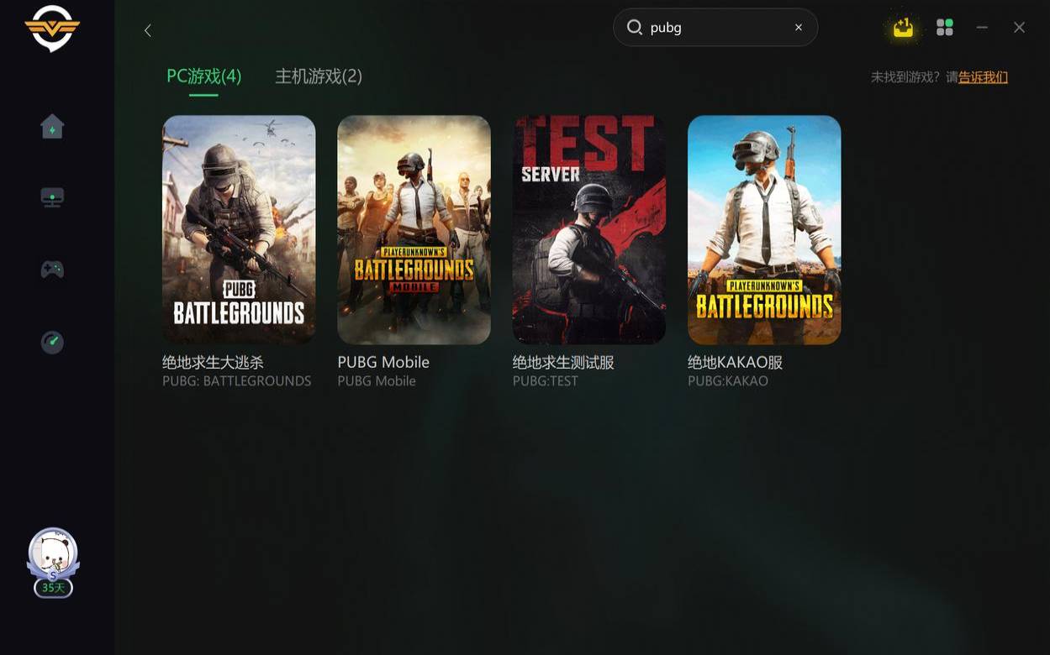Open the home page sidebar icon

[x=52, y=127]
